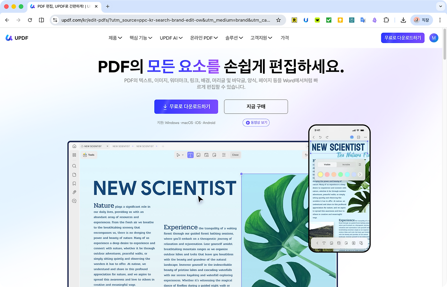Toggle the Chrome side panel icon
The height and width of the screenshot is (287, 447).
tap(42, 20)
